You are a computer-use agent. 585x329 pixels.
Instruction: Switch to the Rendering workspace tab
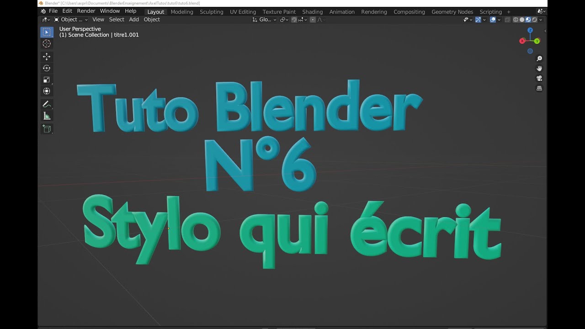[374, 12]
